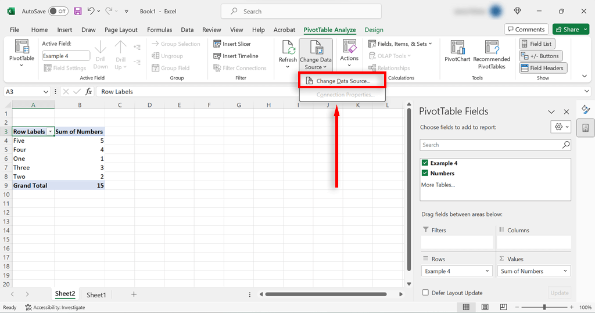Collapse the ribbon with chevron
This screenshot has height=313, width=595.
click(x=585, y=76)
